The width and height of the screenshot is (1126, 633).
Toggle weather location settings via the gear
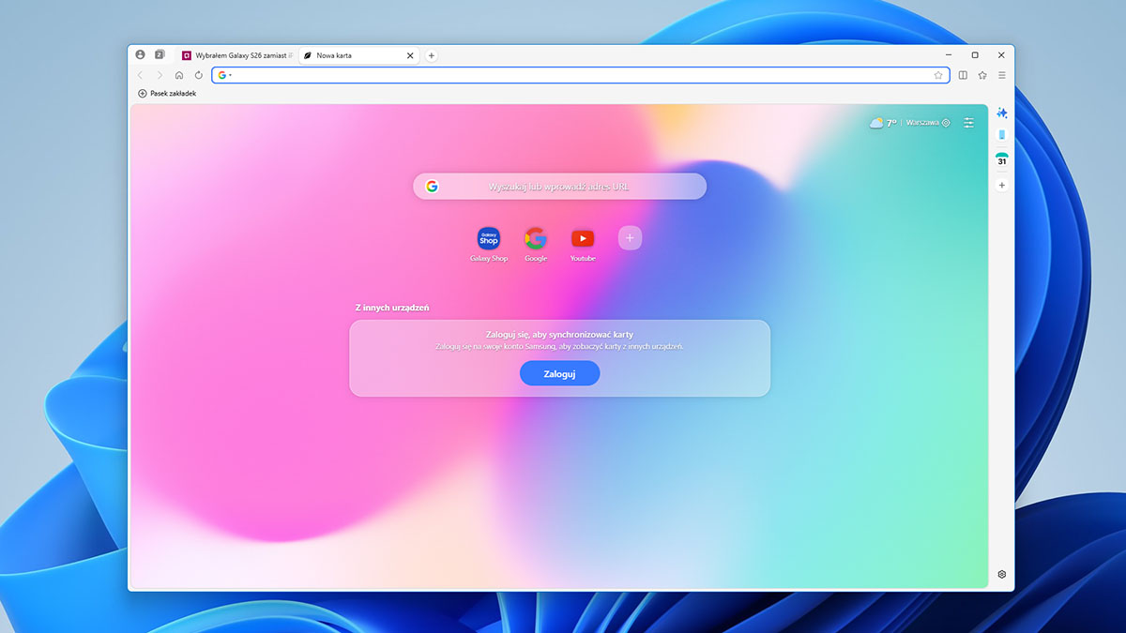[x=945, y=122]
